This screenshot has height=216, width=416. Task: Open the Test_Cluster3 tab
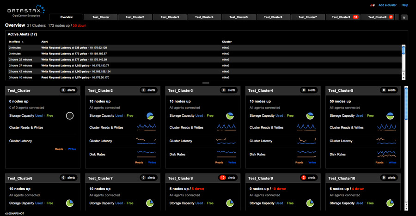170,17
